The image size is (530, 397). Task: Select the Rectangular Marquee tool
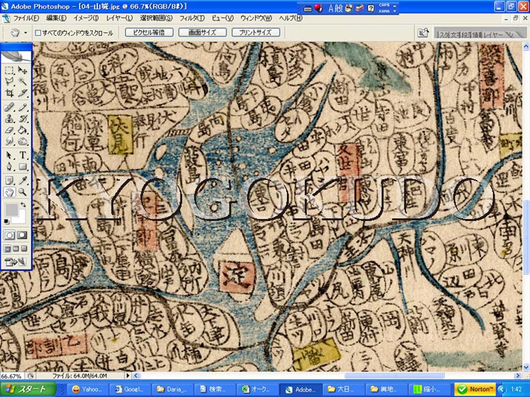click(x=9, y=70)
